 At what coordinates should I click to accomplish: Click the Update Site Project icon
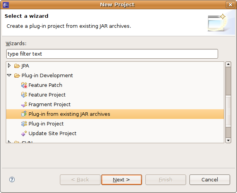pyautogui.click(x=24, y=134)
